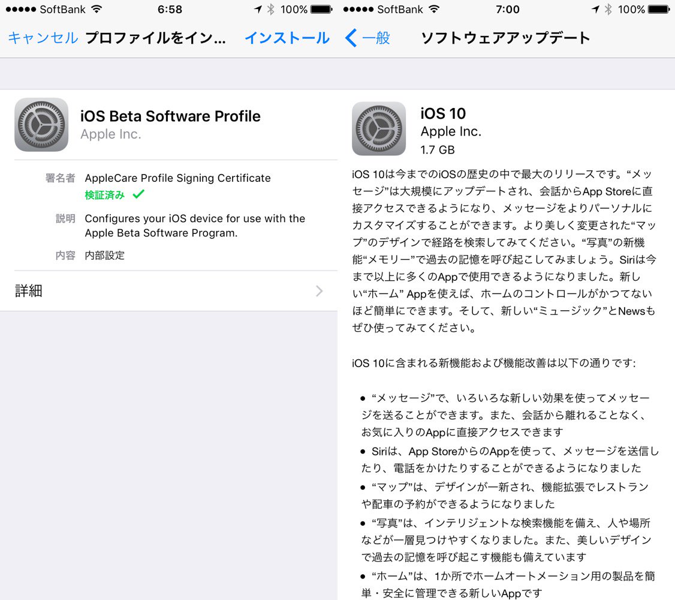Tap the green verified checkmark icon

[x=138, y=194]
